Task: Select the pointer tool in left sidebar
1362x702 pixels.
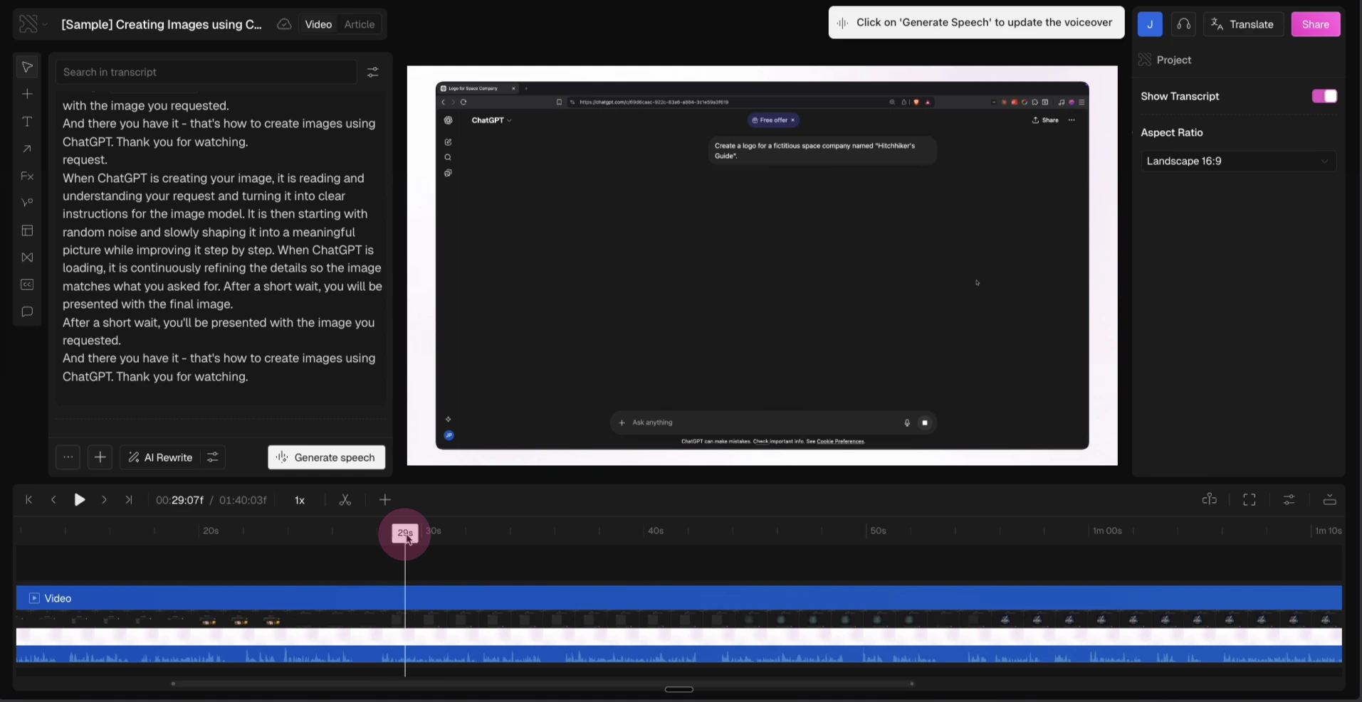Action: click(27, 67)
